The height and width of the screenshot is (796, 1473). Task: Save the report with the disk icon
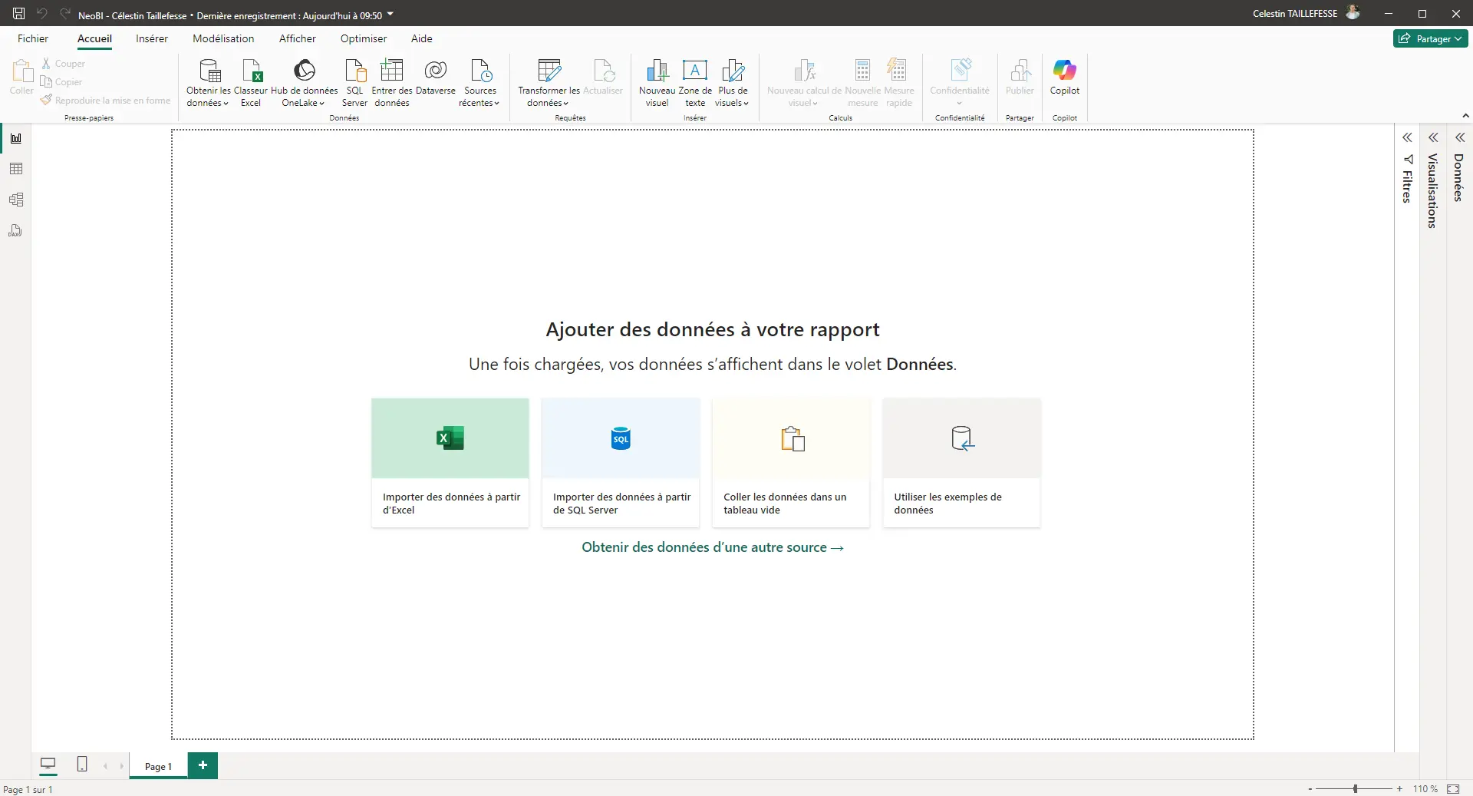(x=18, y=14)
